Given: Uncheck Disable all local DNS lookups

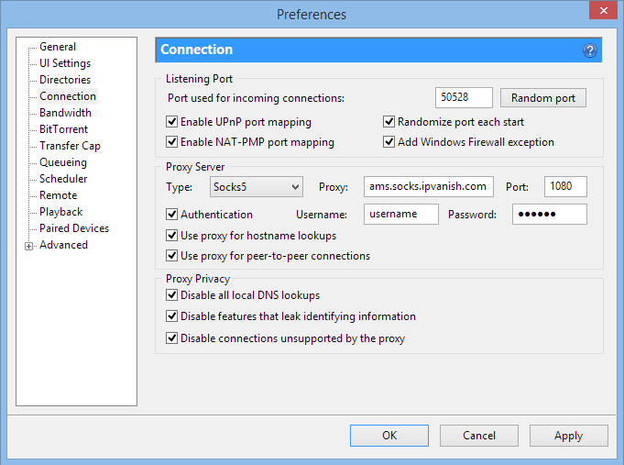Looking at the screenshot, I should pyautogui.click(x=171, y=294).
